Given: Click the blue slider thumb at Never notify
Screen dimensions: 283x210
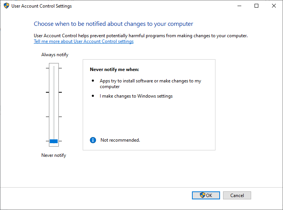Looking at the screenshot, I should coord(54,141).
